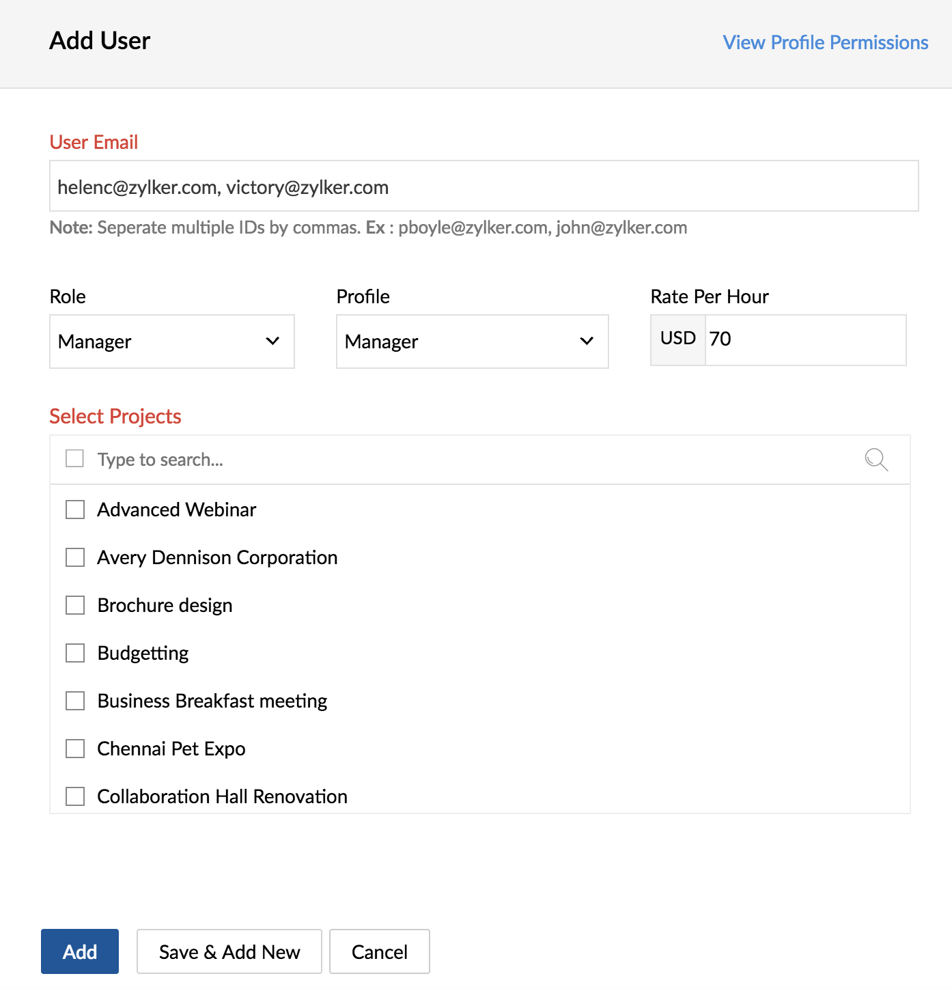Screen dimensions: 952x989
Task: Open the Role Manager dropdown
Action: (x=172, y=342)
